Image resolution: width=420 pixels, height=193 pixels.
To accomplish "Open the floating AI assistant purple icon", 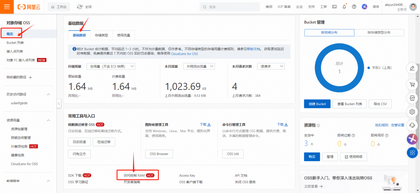I will click(412, 139).
